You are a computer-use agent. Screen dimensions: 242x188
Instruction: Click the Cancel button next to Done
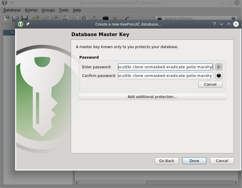point(222,161)
